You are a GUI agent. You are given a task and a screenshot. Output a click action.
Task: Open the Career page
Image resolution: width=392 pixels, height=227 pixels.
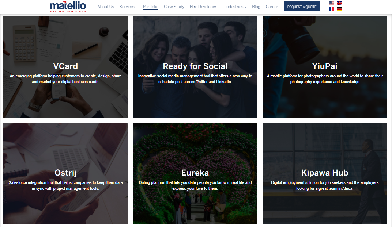click(x=272, y=6)
